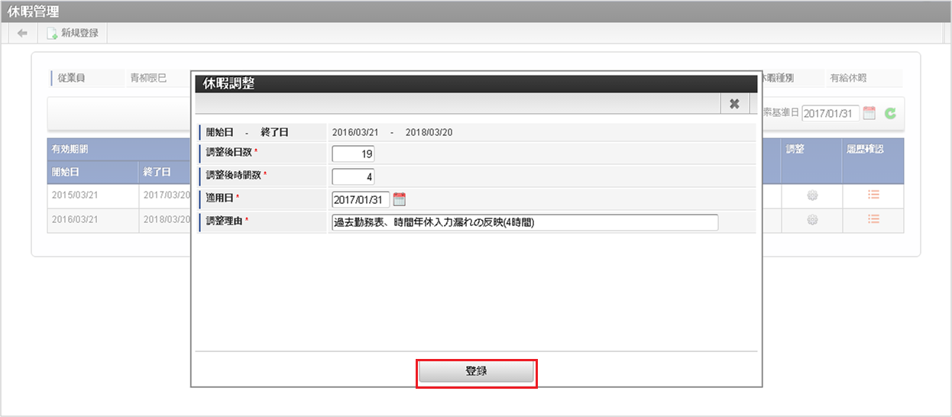The image size is (952, 417).
Task: Open 履歴確認 list icon for 2016/03/21 row
Action: coord(873,219)
